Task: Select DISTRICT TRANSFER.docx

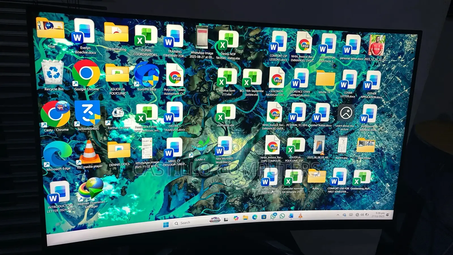Action: pyautogui.click(x=174, y=116)
